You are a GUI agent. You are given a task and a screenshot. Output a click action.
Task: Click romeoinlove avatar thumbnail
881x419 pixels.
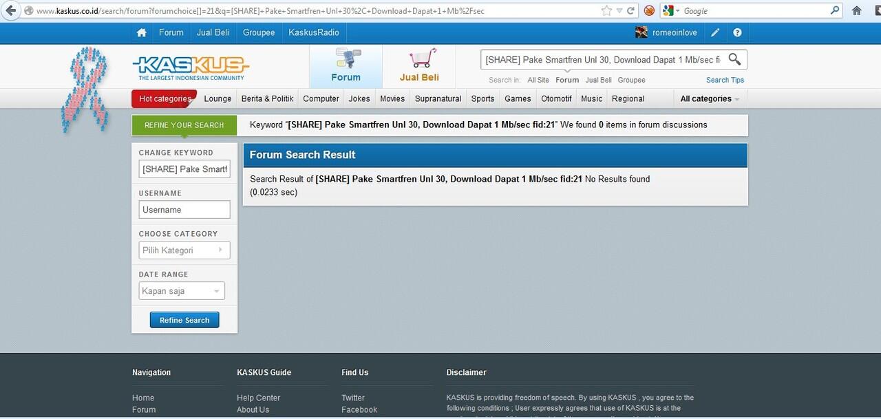point(641,32)
